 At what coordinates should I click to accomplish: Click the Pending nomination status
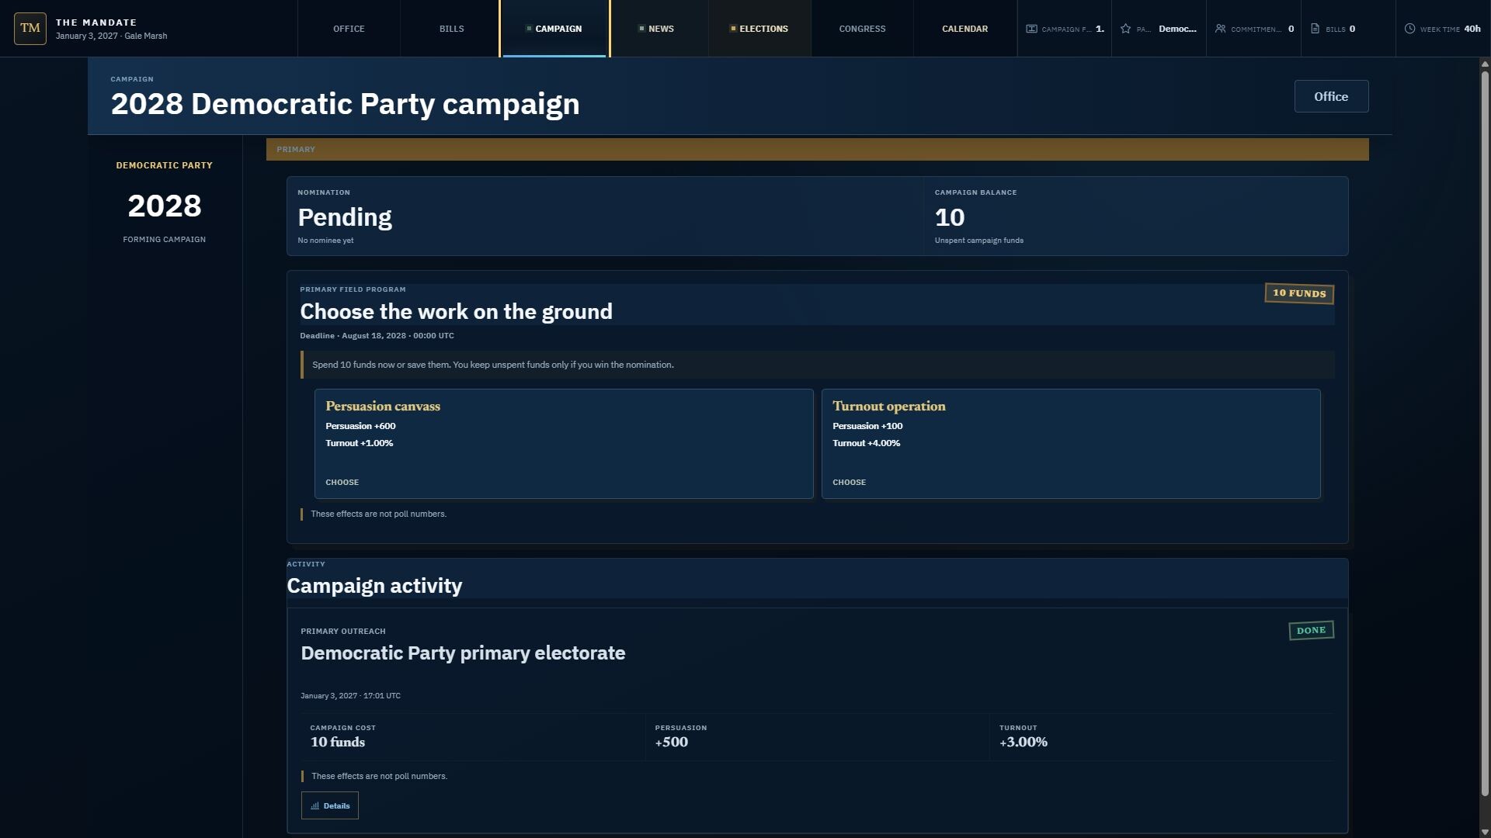345,217
